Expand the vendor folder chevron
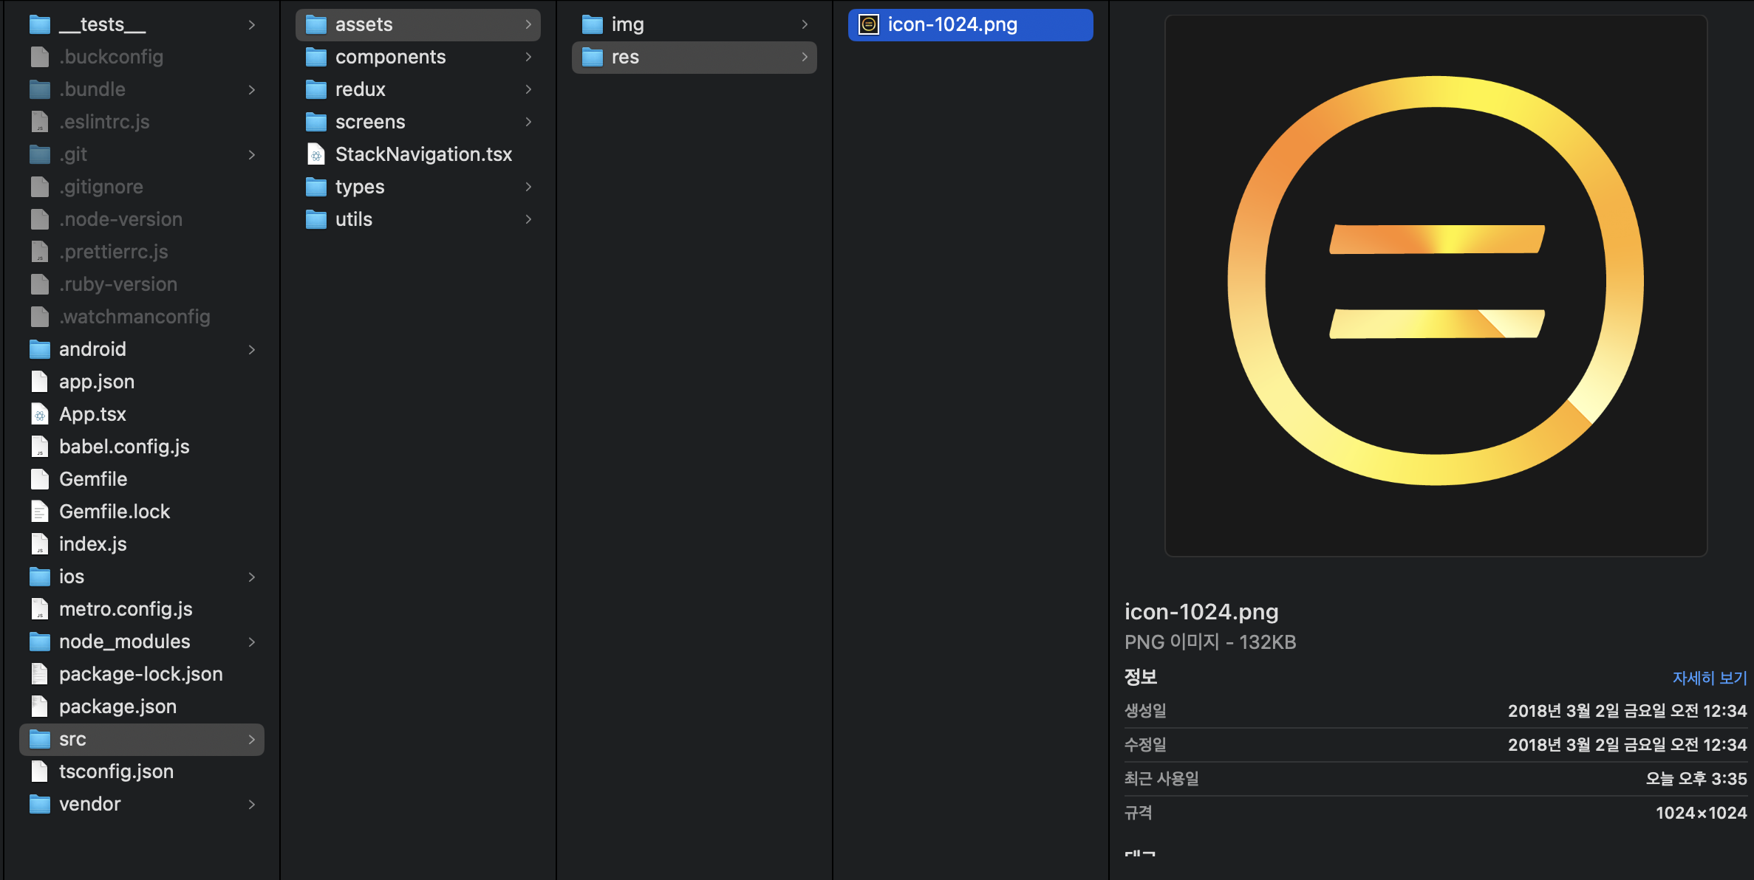The image size is (1754, 880). click(252, 804)
